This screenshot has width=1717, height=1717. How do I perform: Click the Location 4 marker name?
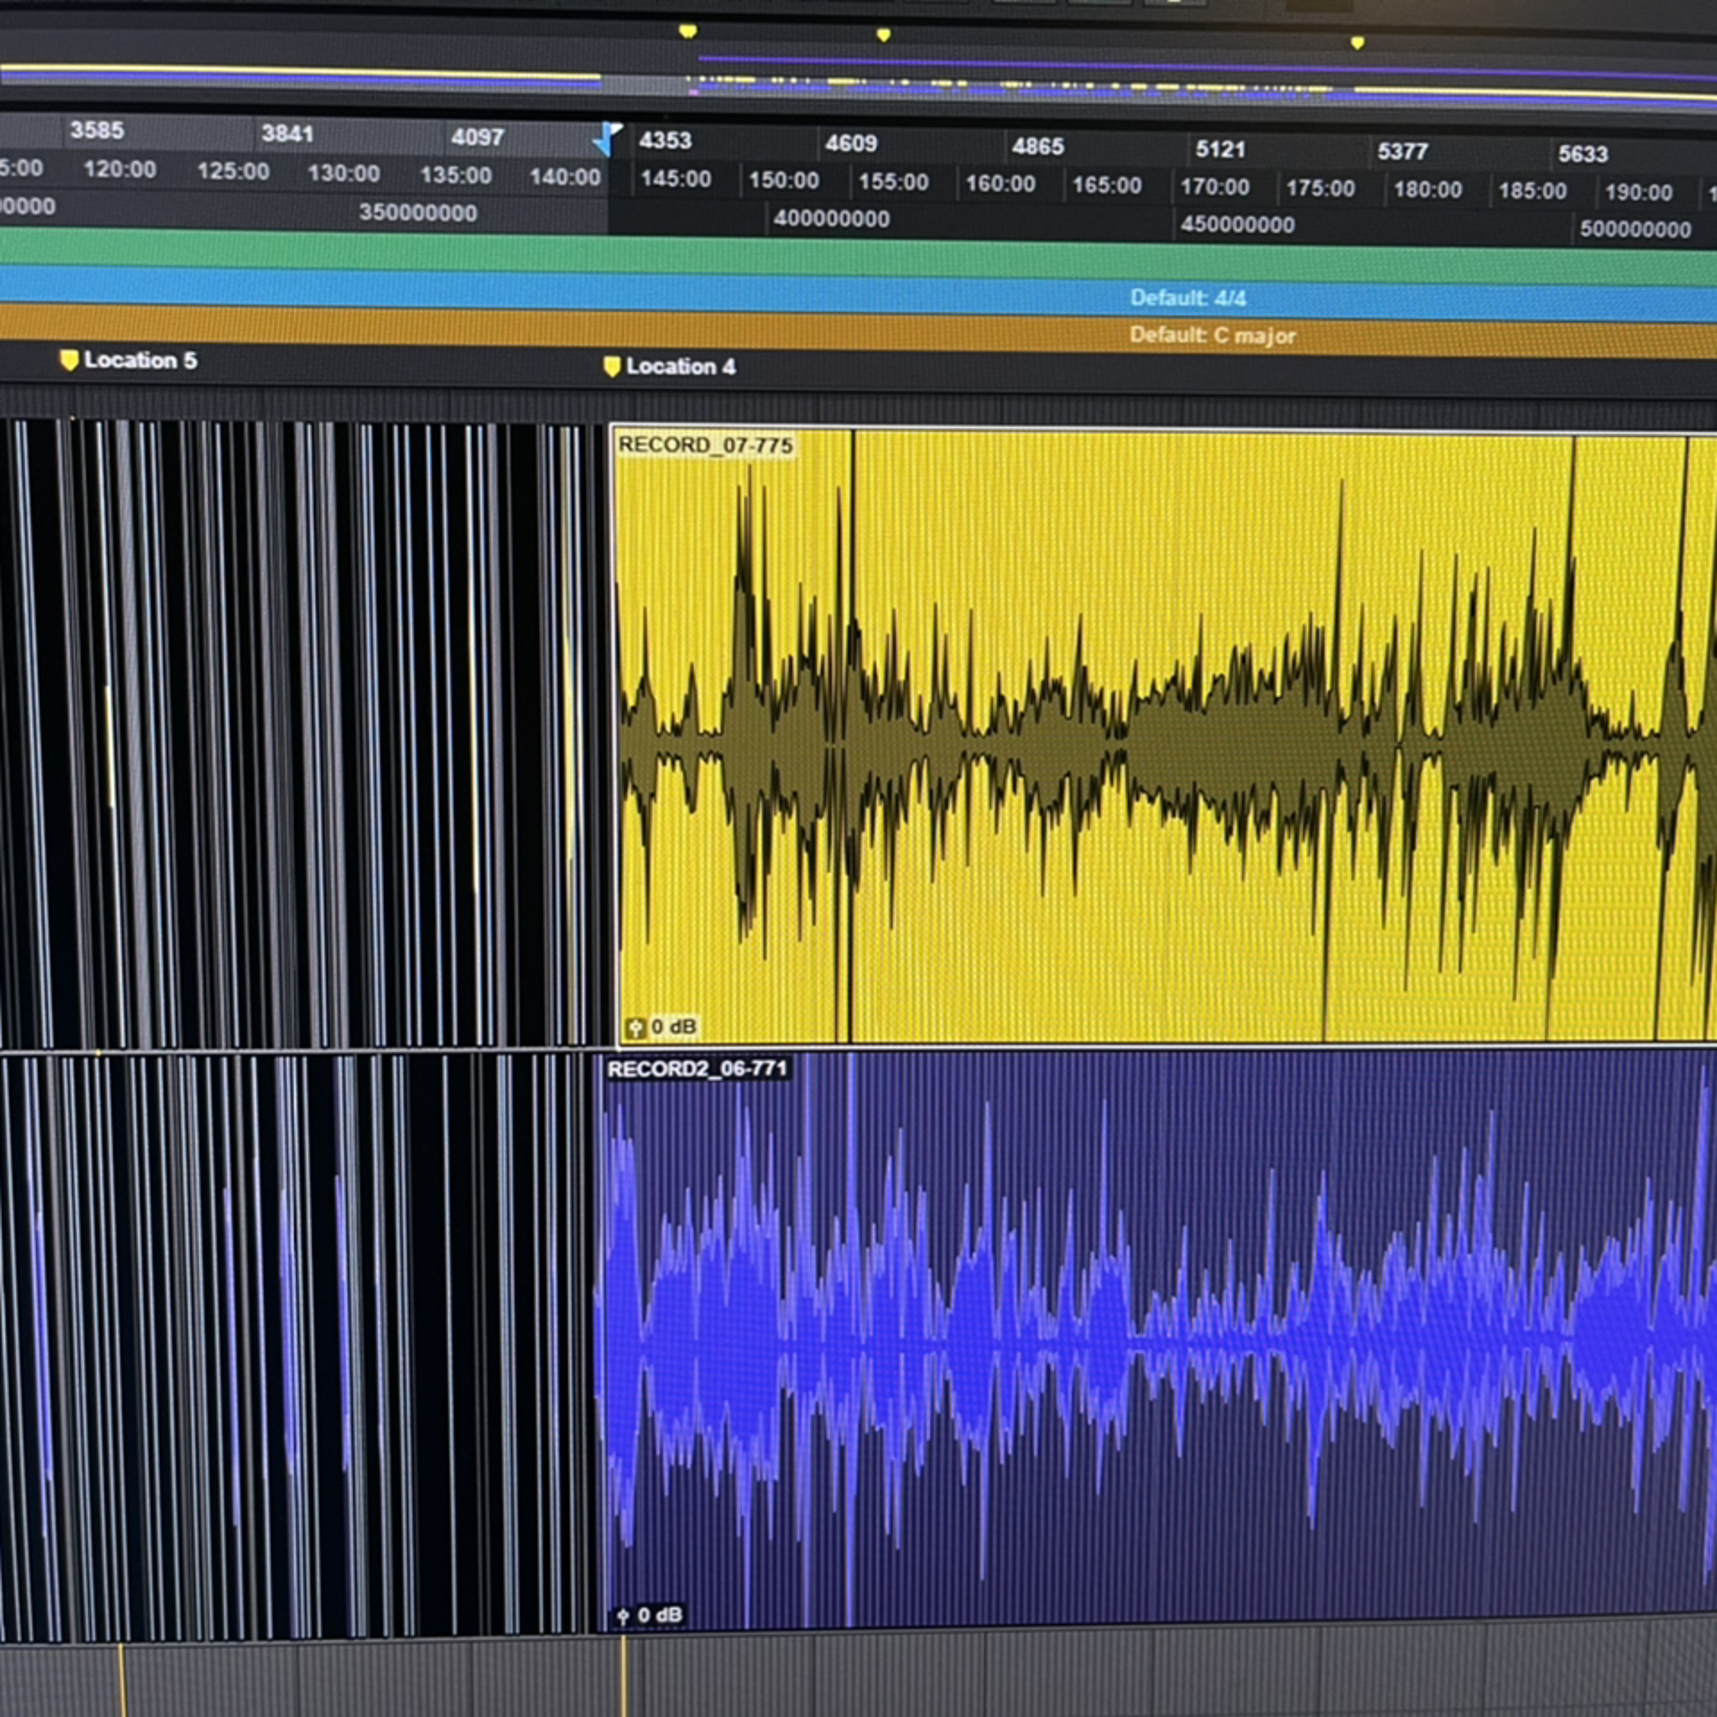681,366
